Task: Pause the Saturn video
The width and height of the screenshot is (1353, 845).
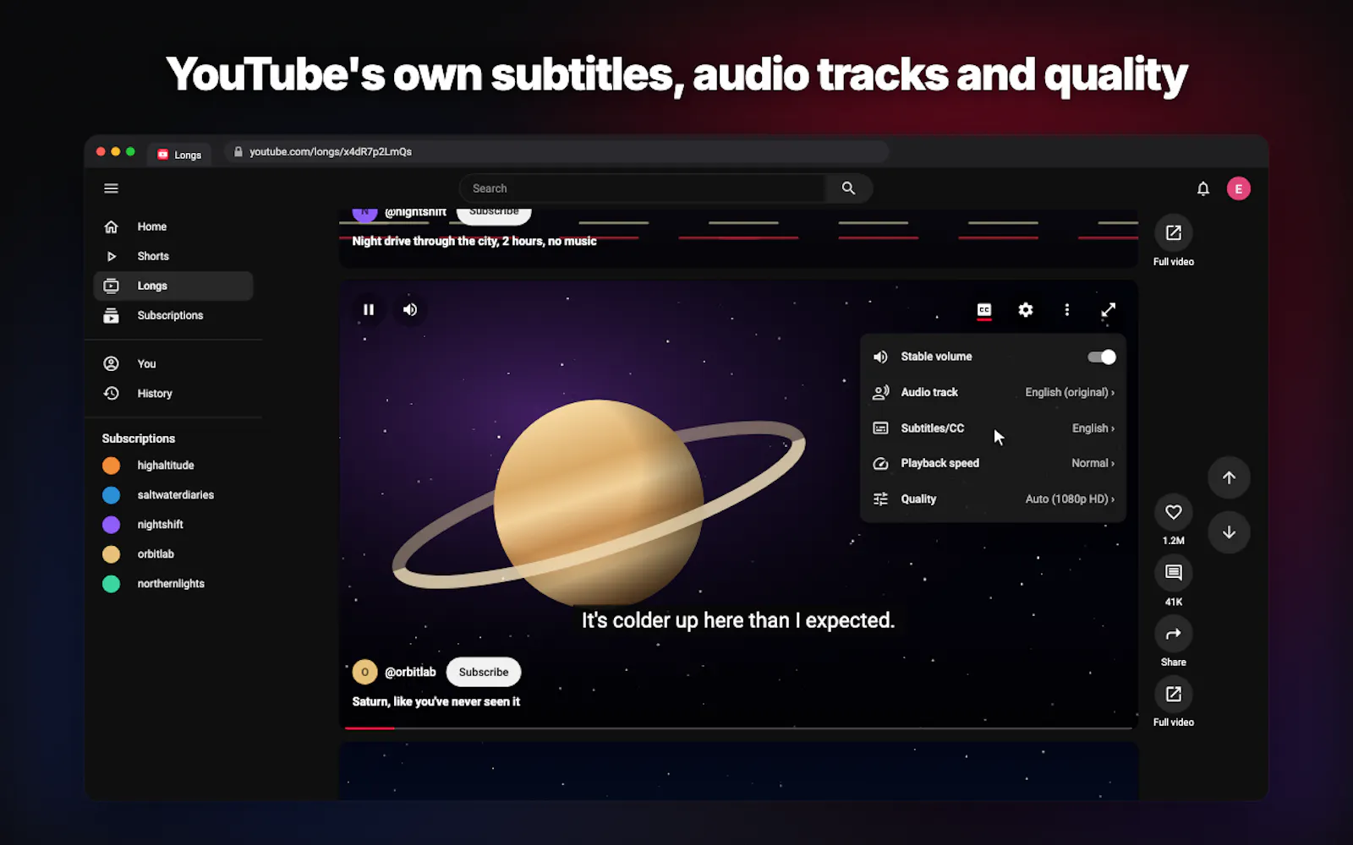Action: coord(369,310)
